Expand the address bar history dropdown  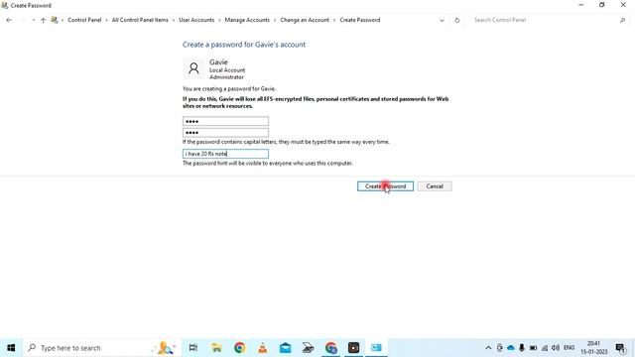coord(442,20)
